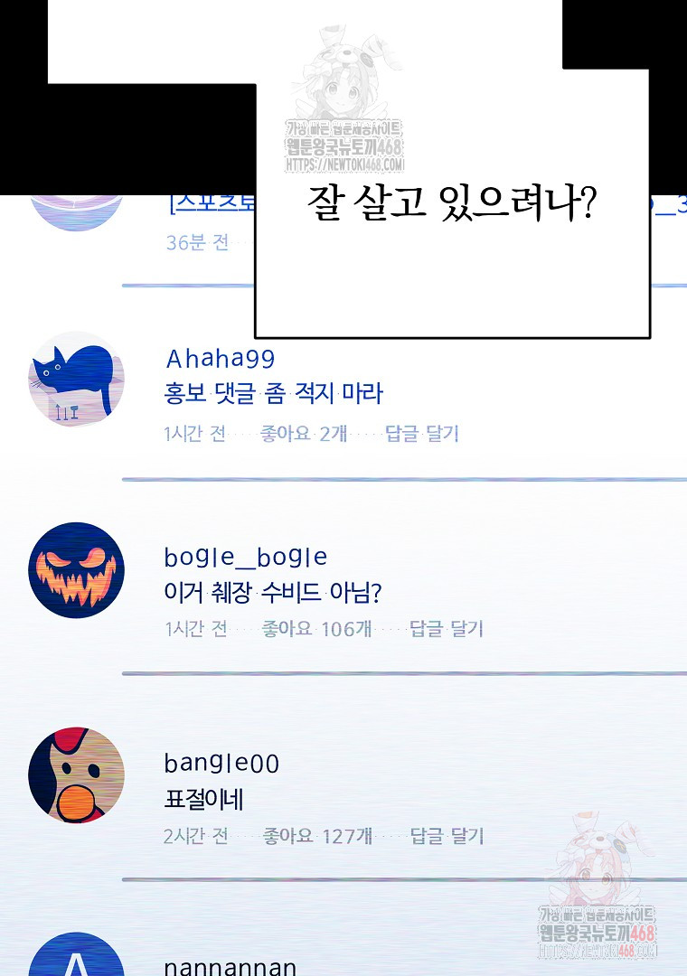Click the nannannan username
This screenshot has height=976, width=687.
230,967
